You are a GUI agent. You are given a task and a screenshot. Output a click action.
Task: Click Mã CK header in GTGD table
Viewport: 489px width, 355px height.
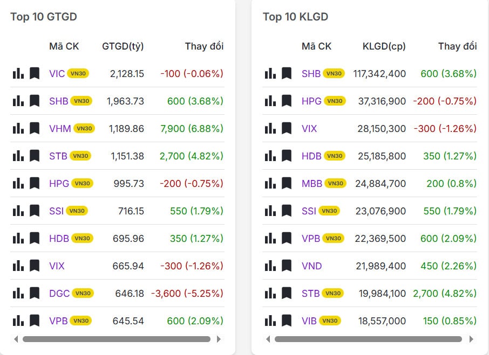click(x=64, y=46)
